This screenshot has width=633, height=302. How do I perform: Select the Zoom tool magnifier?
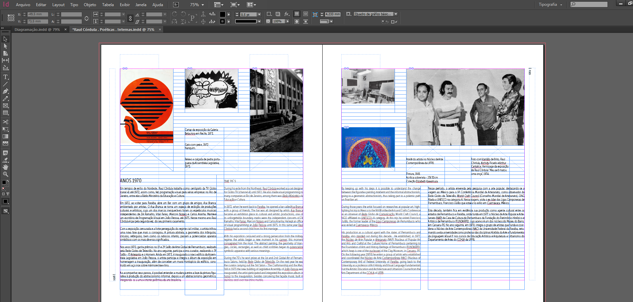pyautogui.click(x=5, y=174)
